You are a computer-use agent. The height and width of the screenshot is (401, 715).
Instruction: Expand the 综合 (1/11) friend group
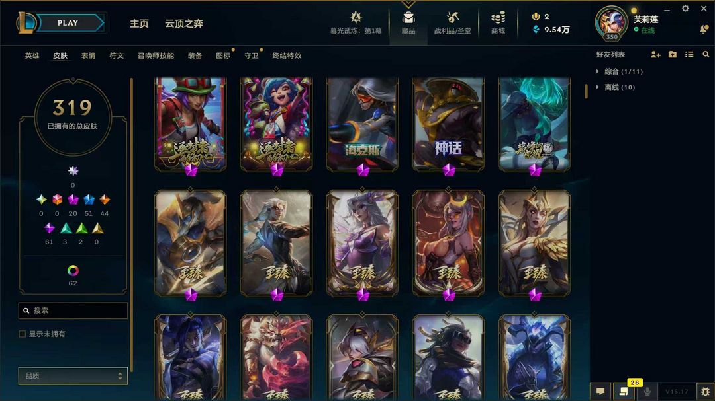(619, 71)
